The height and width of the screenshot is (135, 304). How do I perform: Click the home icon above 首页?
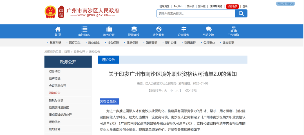pyautogui.click(x=58, y=29)
